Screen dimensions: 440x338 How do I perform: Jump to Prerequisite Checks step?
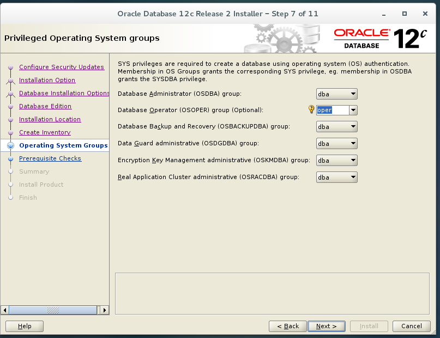50,158
